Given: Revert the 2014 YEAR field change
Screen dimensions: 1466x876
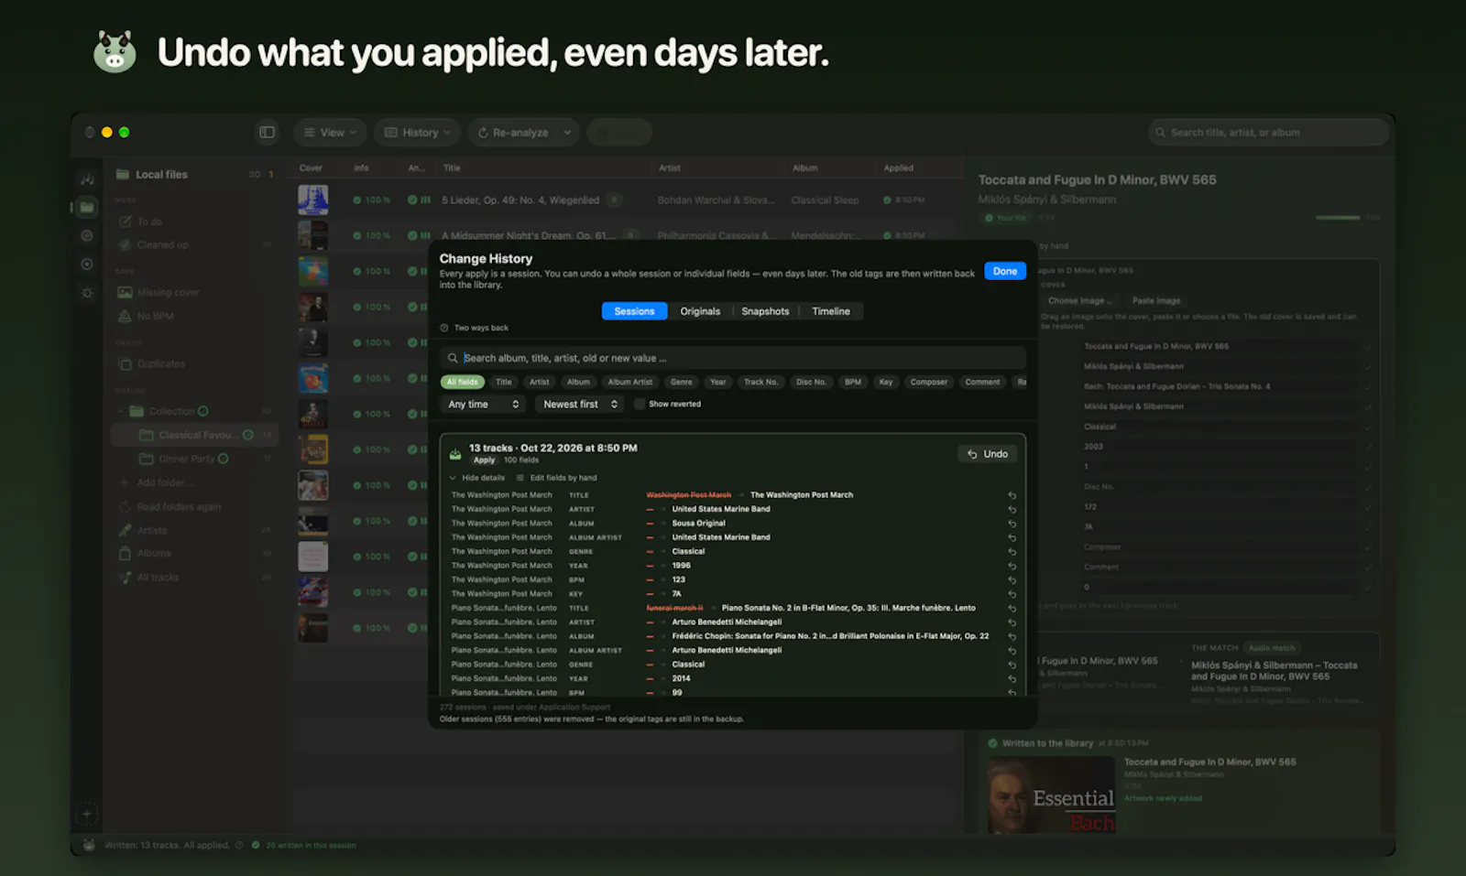Looking at the screenshot, I should tap(1012, 679).
